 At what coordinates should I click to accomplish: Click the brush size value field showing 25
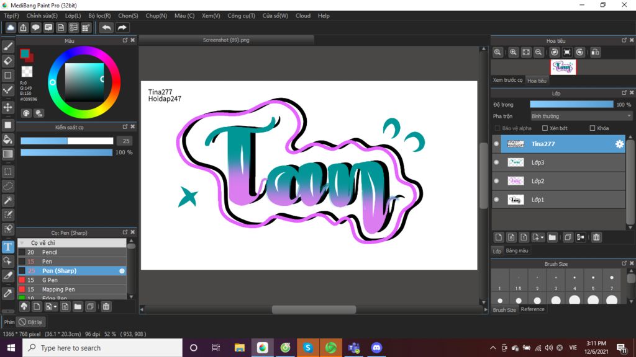coord(125,141)
